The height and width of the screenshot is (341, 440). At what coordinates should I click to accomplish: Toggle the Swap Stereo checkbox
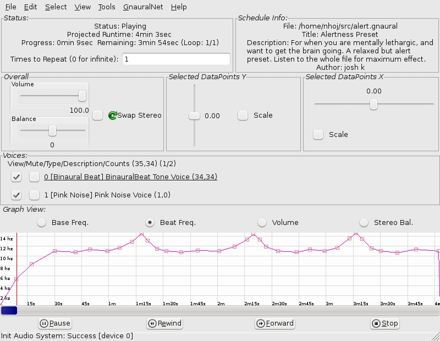[x=97, y=116]
